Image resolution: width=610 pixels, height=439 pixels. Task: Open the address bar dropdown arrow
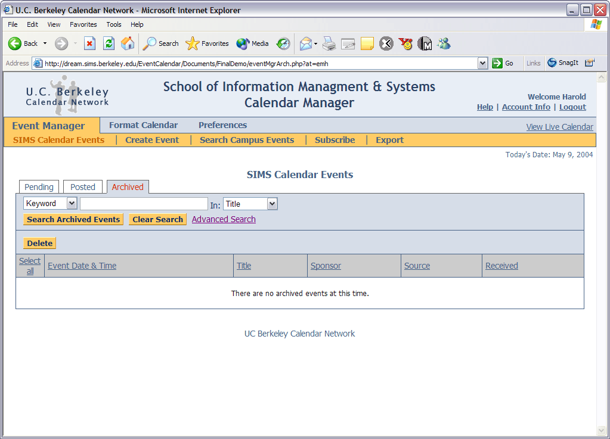(482, 63)
